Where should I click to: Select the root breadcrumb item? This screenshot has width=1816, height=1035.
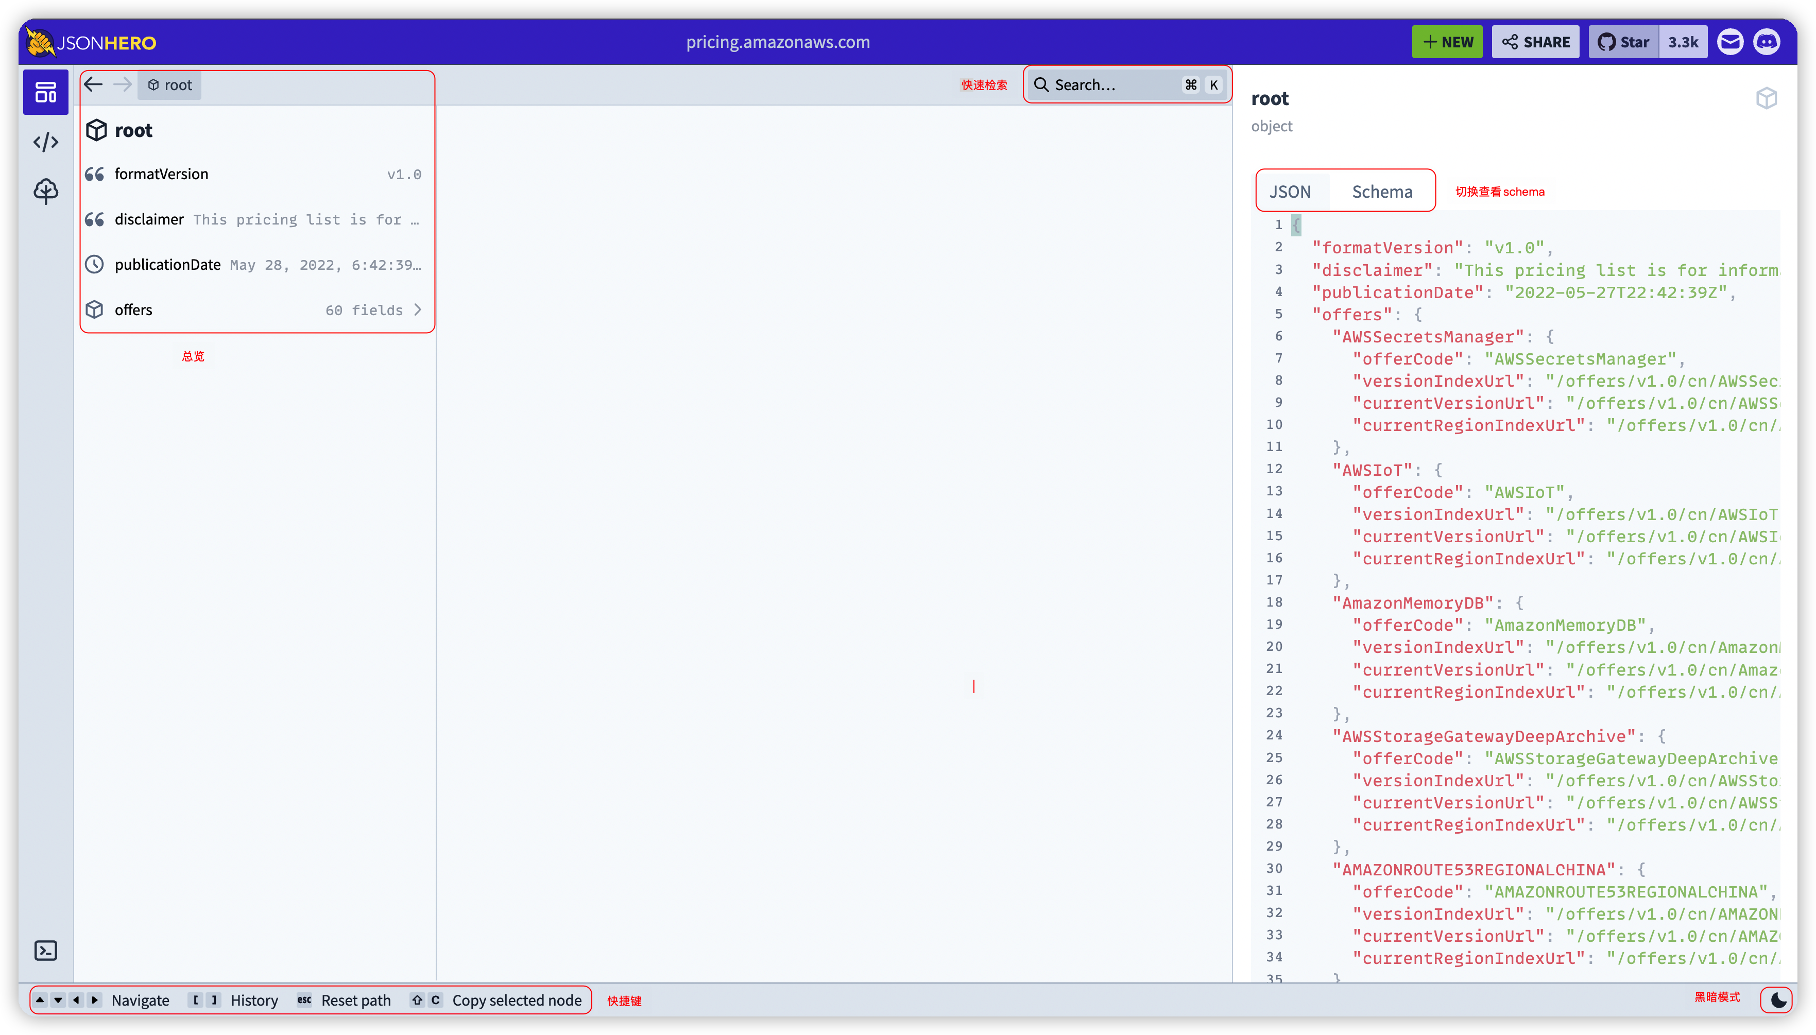[170, 85]
